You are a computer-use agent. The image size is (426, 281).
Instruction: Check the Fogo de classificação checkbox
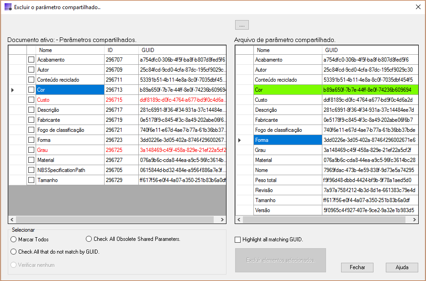tap(31, 130)
